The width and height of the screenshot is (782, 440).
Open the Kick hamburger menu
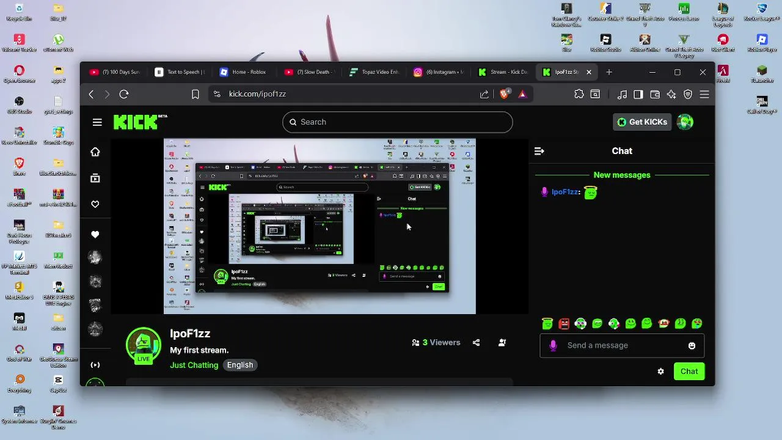97,122
